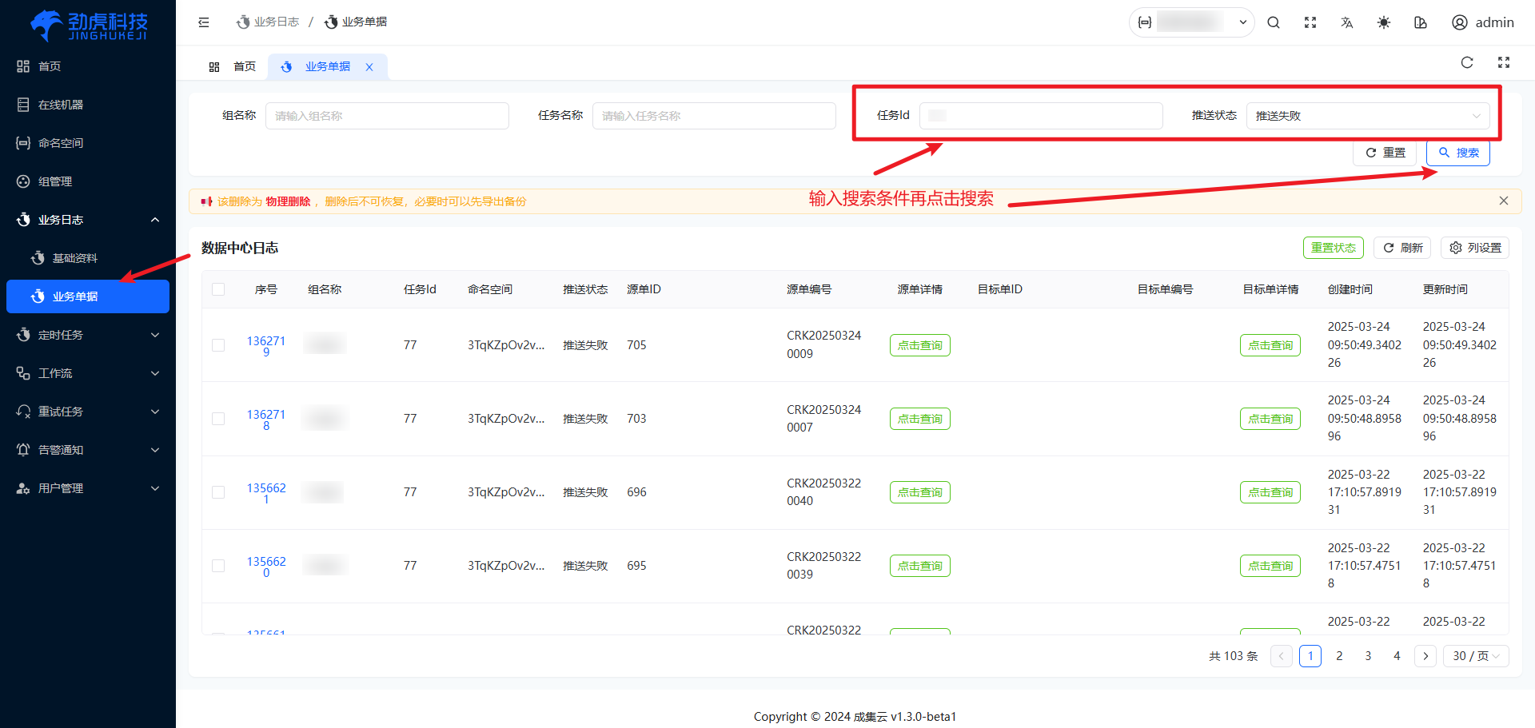Switch to the 首页 tab
The width and height of the screenshot is (1535, 728).
coord(233,67)
